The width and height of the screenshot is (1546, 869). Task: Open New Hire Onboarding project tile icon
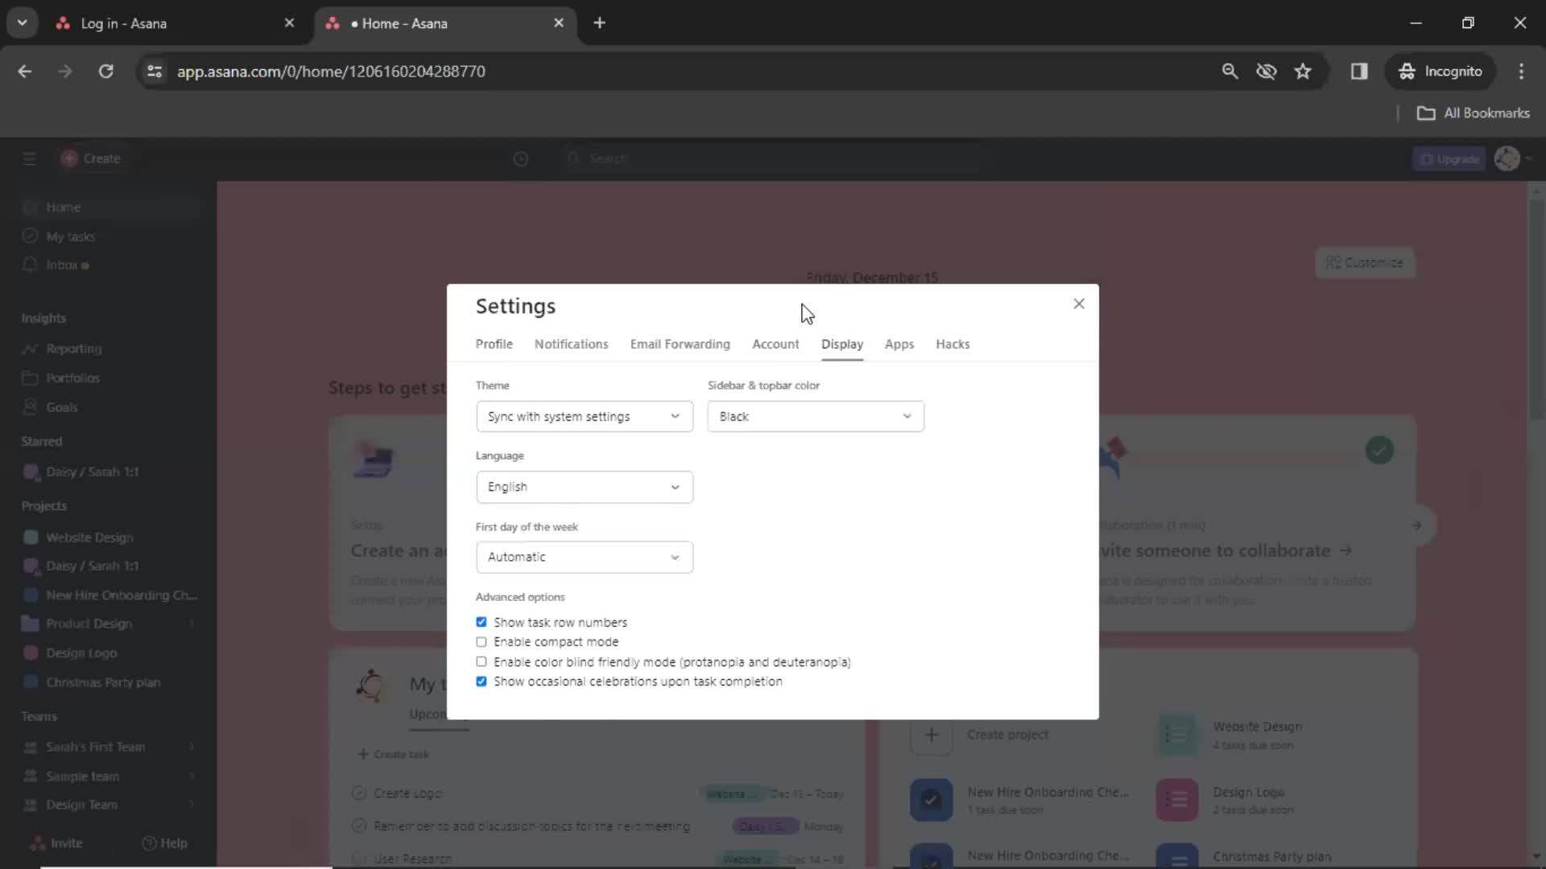tap(931, 800)
